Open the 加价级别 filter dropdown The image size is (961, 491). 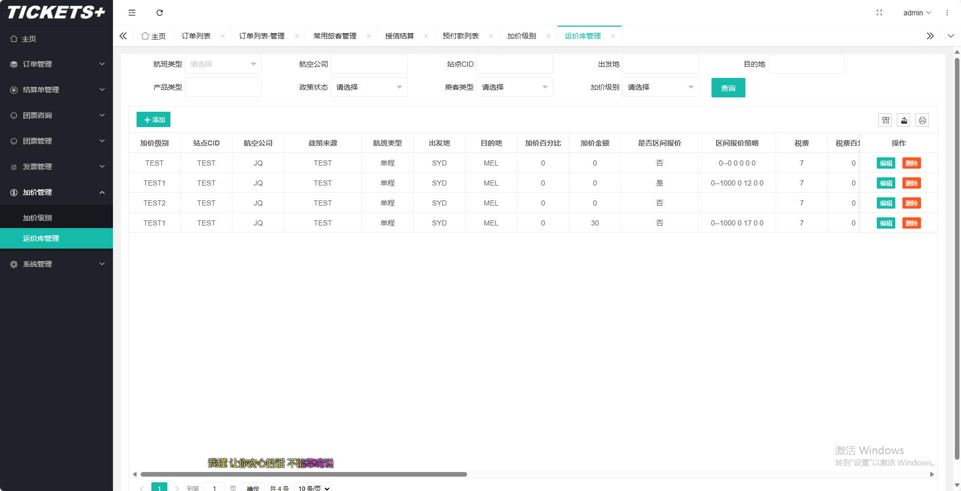tap(661, 87)
